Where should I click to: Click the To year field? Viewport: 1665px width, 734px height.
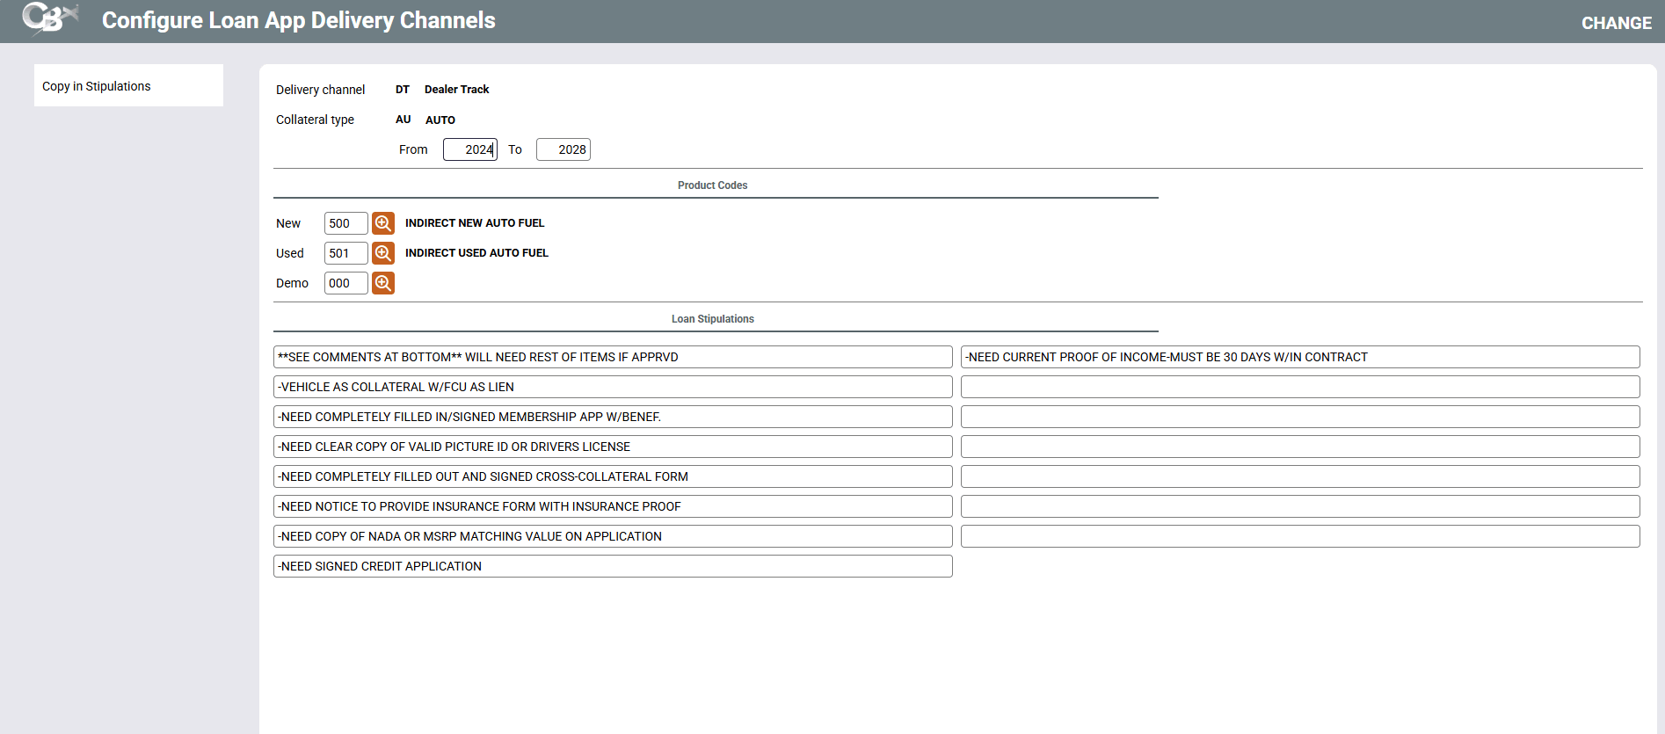563,149
